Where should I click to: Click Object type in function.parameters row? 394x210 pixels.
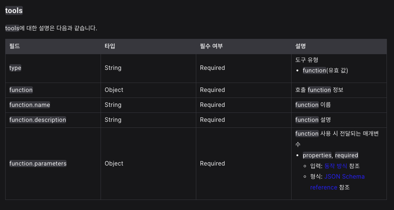pos(114,164)
